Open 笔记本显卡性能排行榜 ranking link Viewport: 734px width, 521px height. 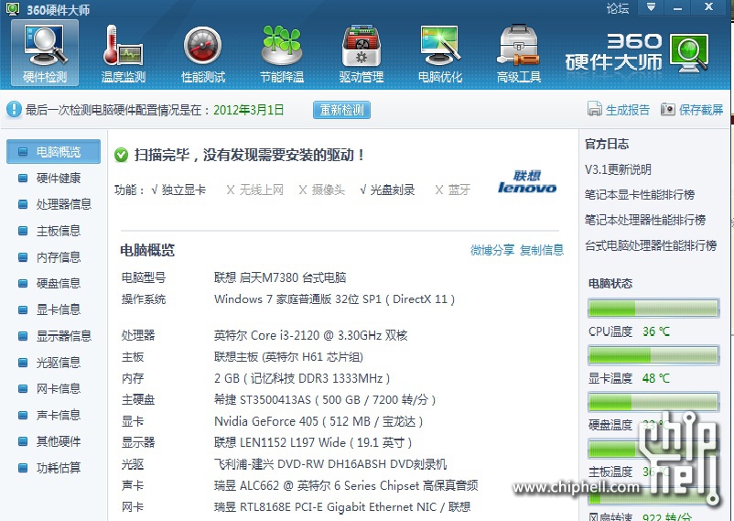point(640,194)
